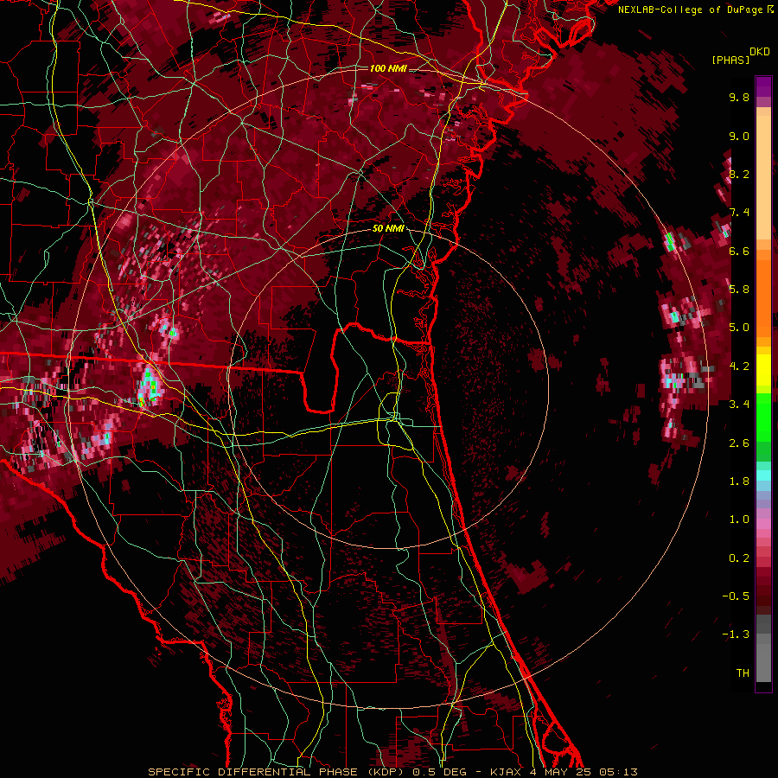
Task: Click the 5.8 legend value
Action: [x=739, y=290]
